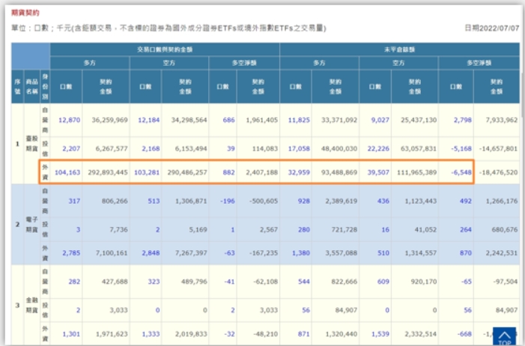Open the 17,058 long open interest link
This screenshot has height=346, width=525.
[x=299, y=148]
